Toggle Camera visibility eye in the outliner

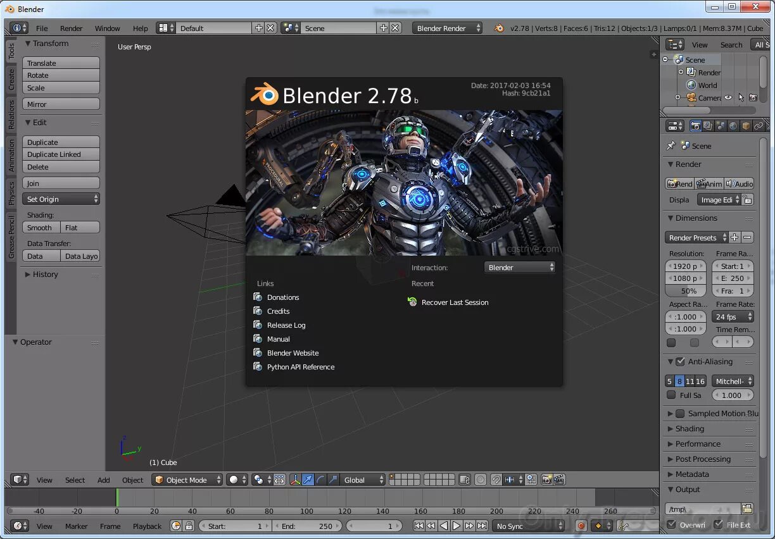coord(728,97)
